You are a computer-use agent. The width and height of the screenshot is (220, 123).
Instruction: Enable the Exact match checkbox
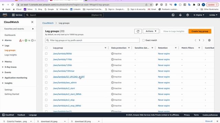[143, 40]
